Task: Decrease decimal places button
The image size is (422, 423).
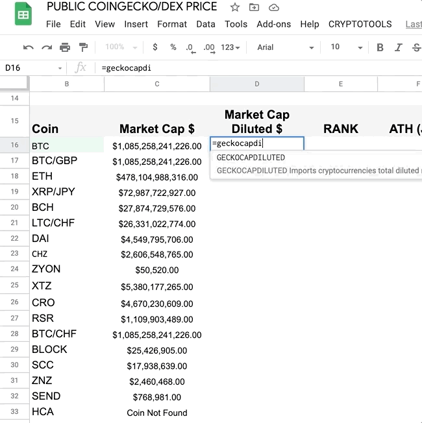Action: click(x=191, y=49)
